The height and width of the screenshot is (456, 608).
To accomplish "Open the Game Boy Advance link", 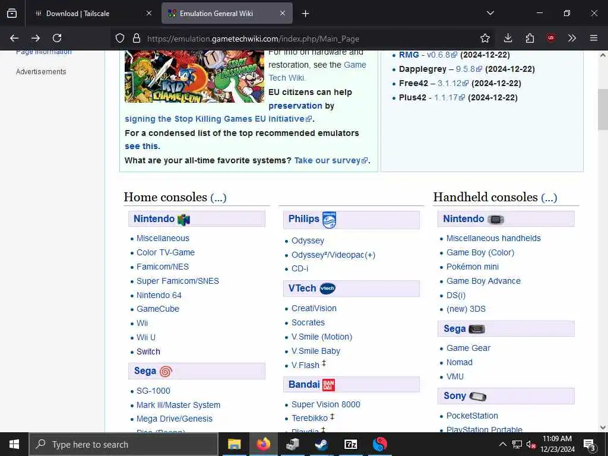I will [483, 281].
